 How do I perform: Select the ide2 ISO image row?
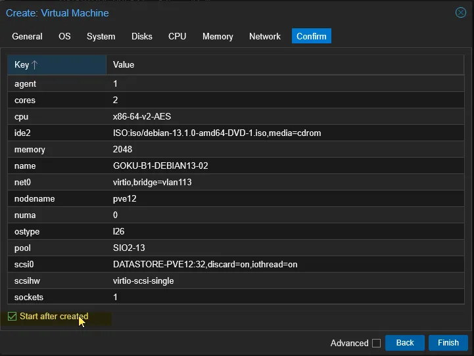coord(217,133)
